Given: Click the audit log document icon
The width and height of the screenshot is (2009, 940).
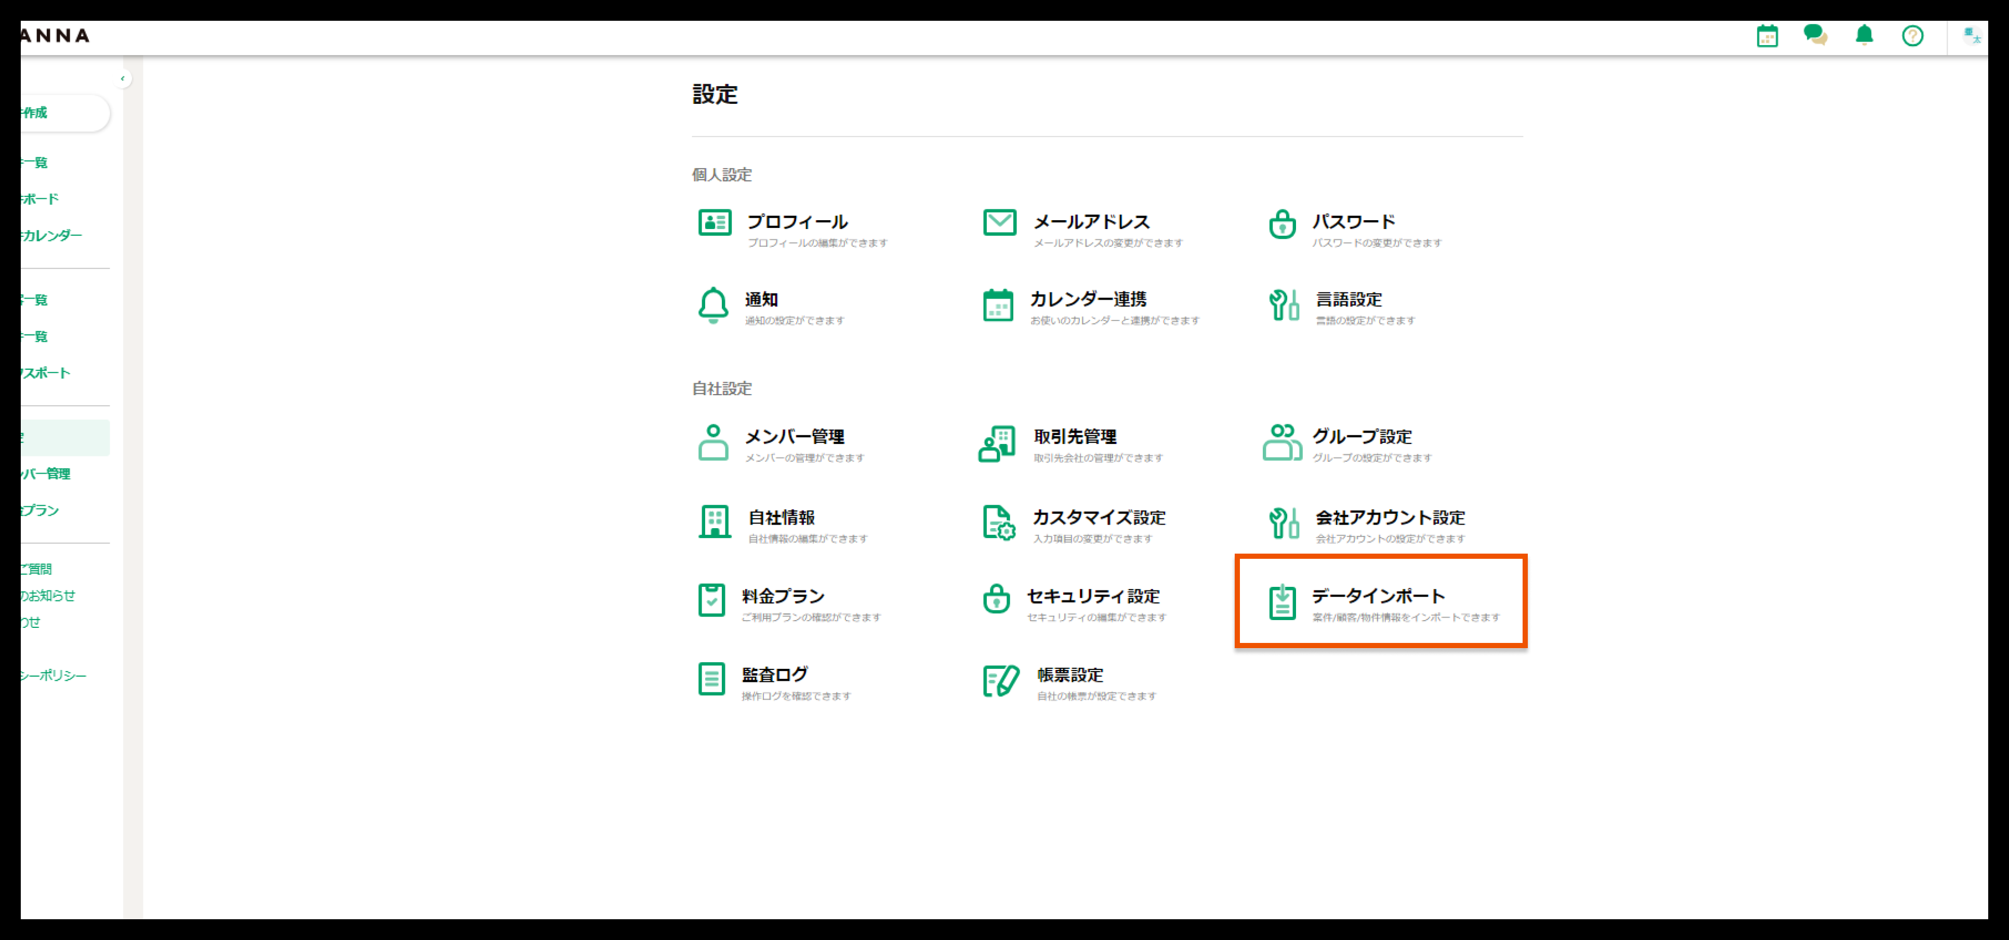Looking at the screenshot, I should (711, 679).
